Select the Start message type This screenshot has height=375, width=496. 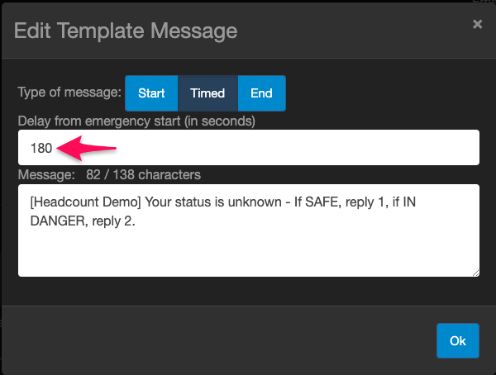tap(151, 93)
